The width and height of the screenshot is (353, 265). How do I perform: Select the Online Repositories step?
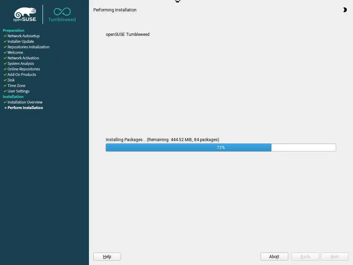click(24, 69)
